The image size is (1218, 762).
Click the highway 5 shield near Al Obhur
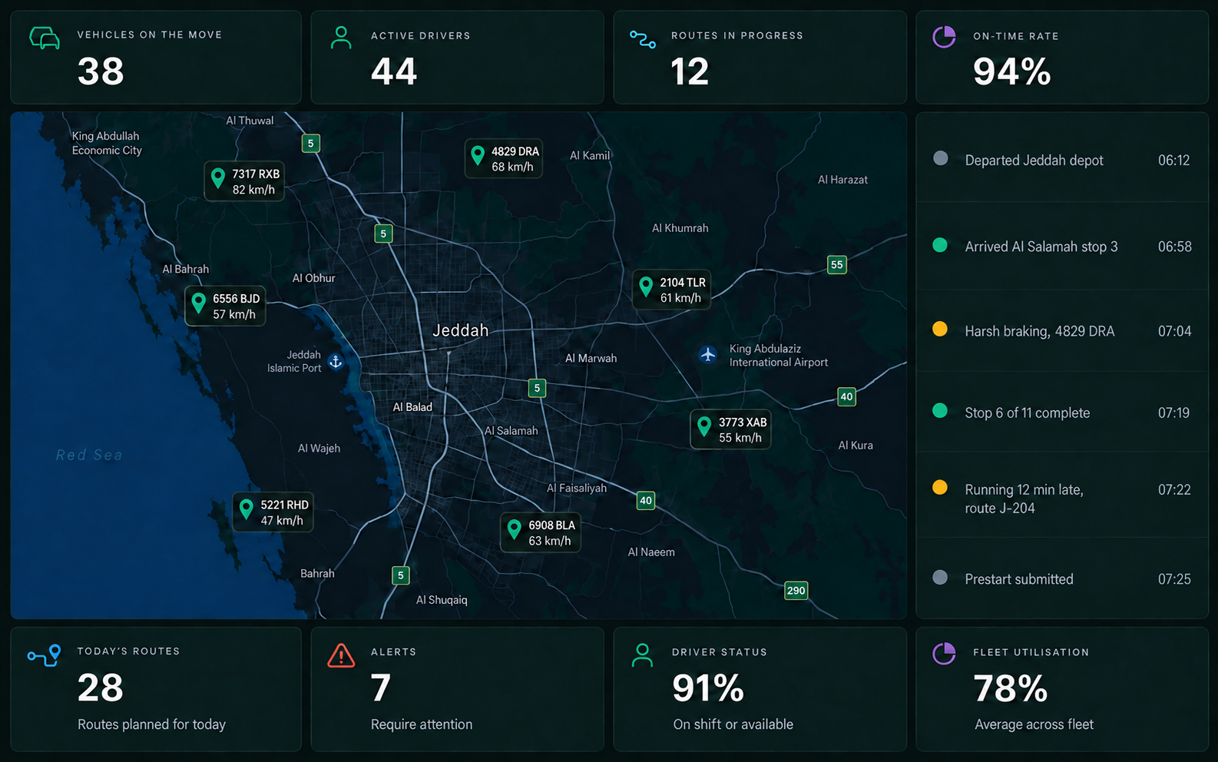[x=383, y=234]
